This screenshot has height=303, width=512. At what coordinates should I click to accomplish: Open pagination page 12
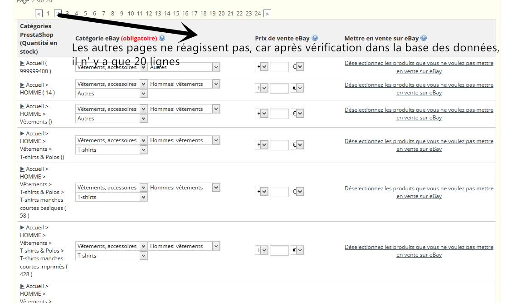point(149,14)
